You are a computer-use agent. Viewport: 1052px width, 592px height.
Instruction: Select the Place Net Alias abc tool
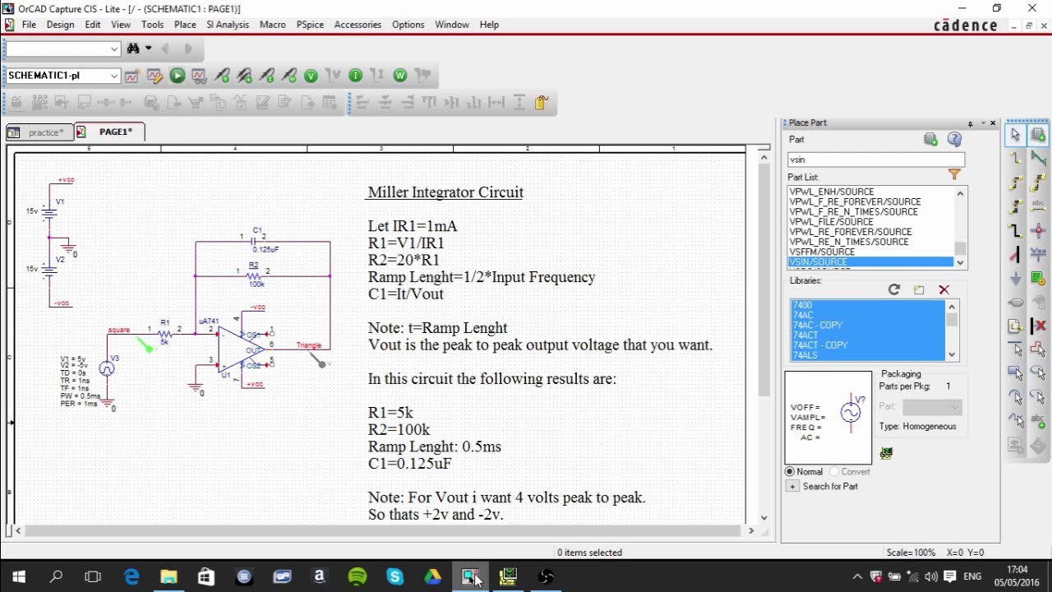(x=1038, y=207)
